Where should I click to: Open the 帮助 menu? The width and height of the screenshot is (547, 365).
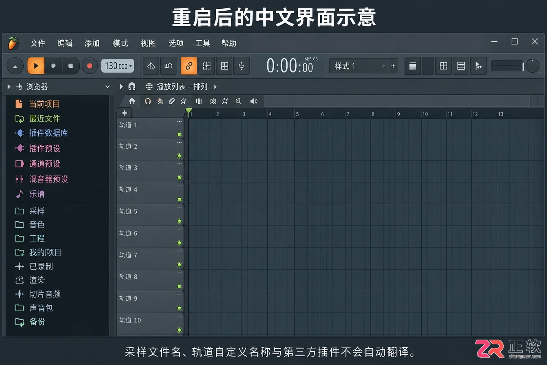[229, 43]
